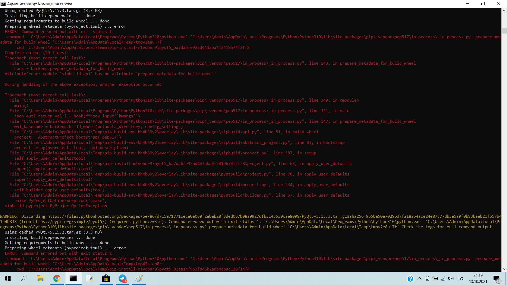Open Microsoft Store from taskbar
This screenshot has width=507, height=285.
tap(106, 278)
